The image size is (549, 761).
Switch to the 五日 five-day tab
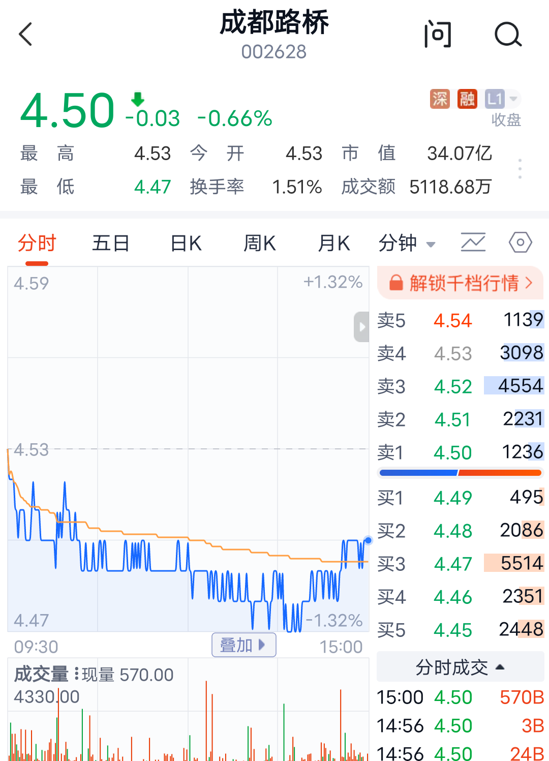[110, 243]
